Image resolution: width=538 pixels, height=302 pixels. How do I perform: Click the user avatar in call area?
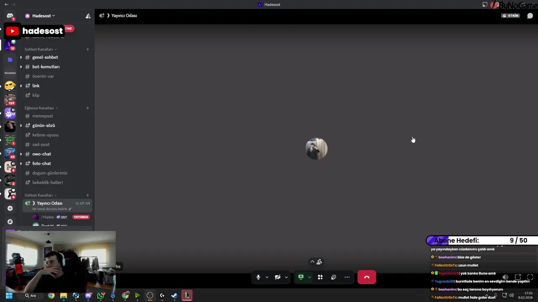(316, 149)
